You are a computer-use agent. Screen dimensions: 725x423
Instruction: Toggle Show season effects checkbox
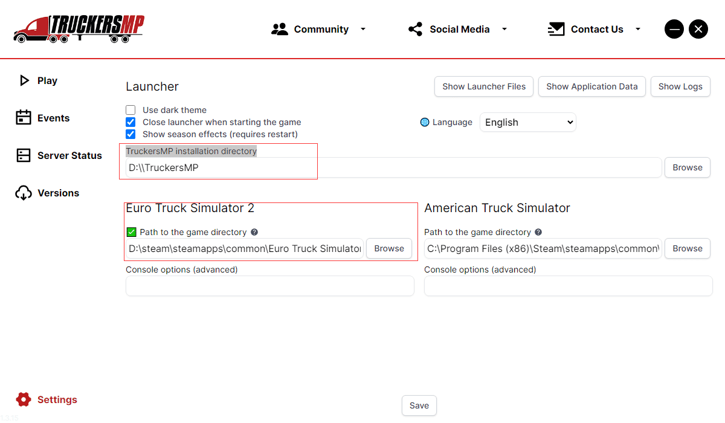pos(130,134)
